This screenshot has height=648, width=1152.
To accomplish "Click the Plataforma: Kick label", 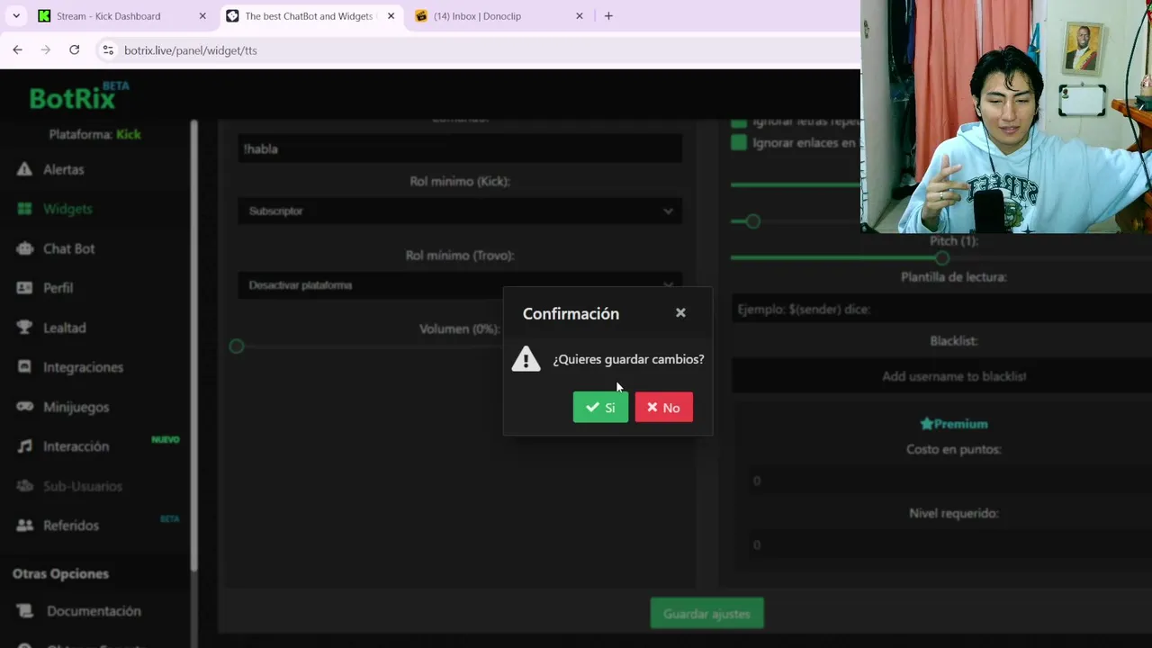I will pyautogui.click(x=94, y=134).
